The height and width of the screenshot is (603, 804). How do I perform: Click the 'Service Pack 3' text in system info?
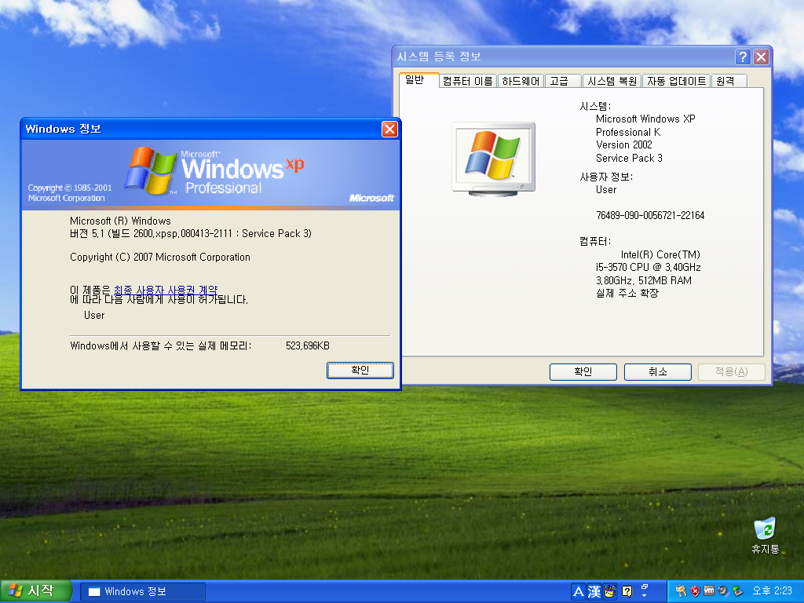click(629, 158)
